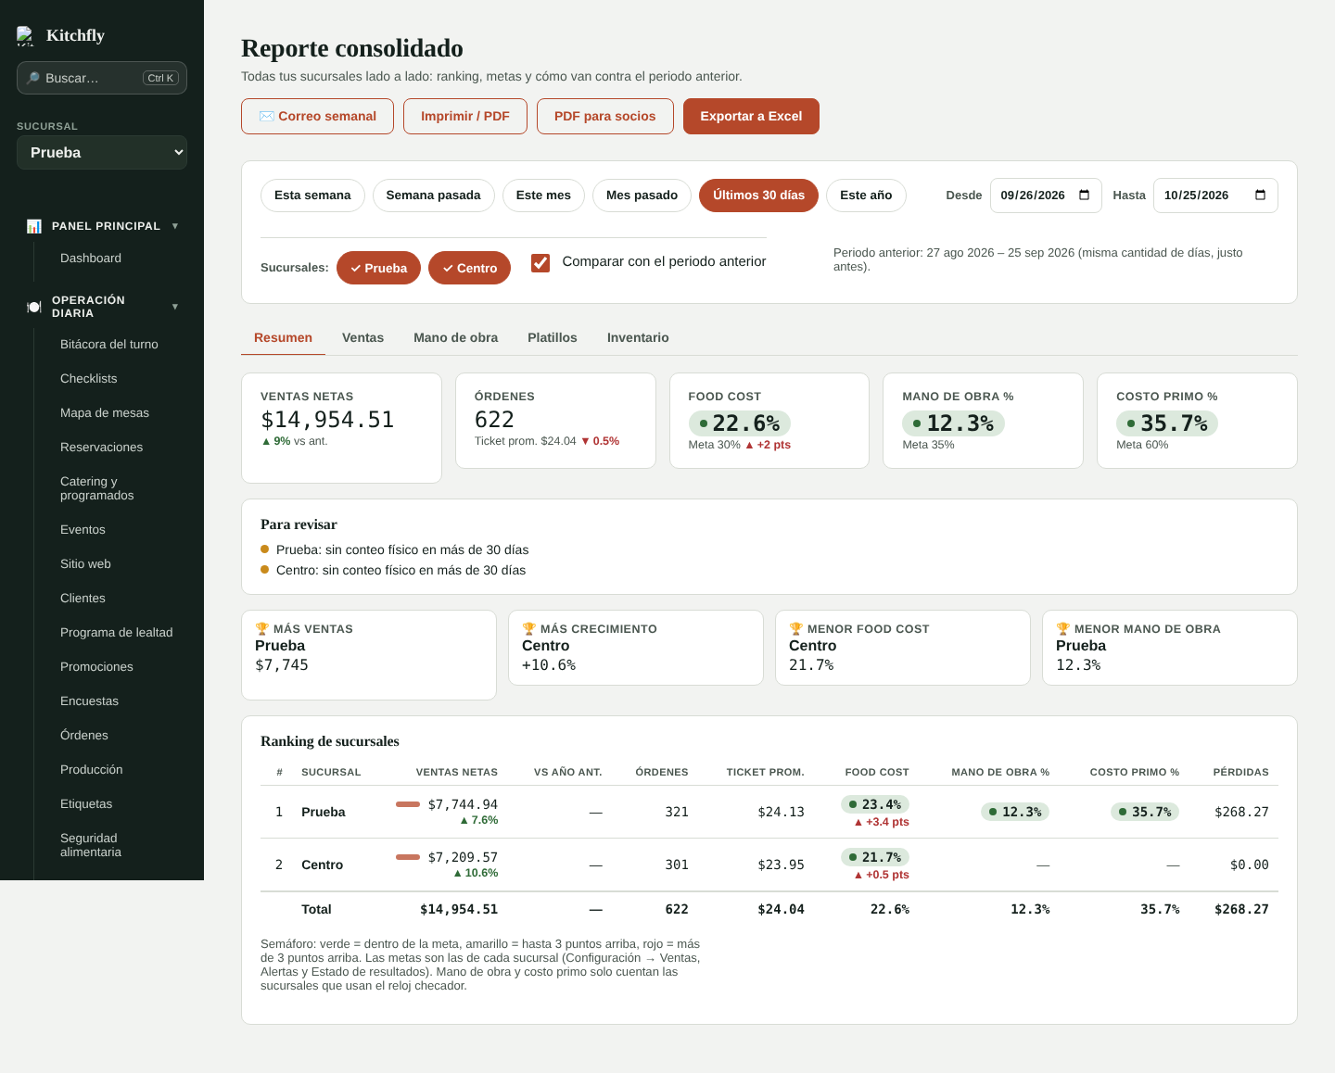Open Reservaciones page
The width and height of the screenshot is (1335, 1073).
pyautogui.click(x=102, y=448)
